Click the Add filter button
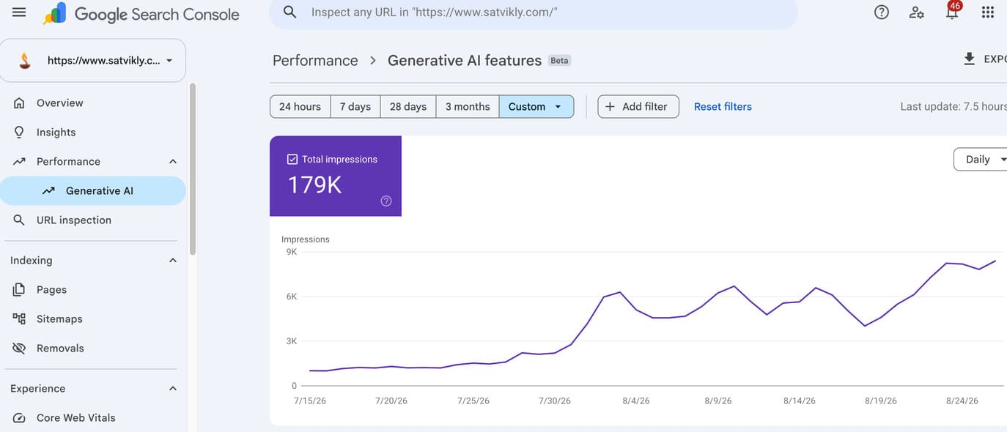The width and height of the screenshot is (1007, 432). 638,106
